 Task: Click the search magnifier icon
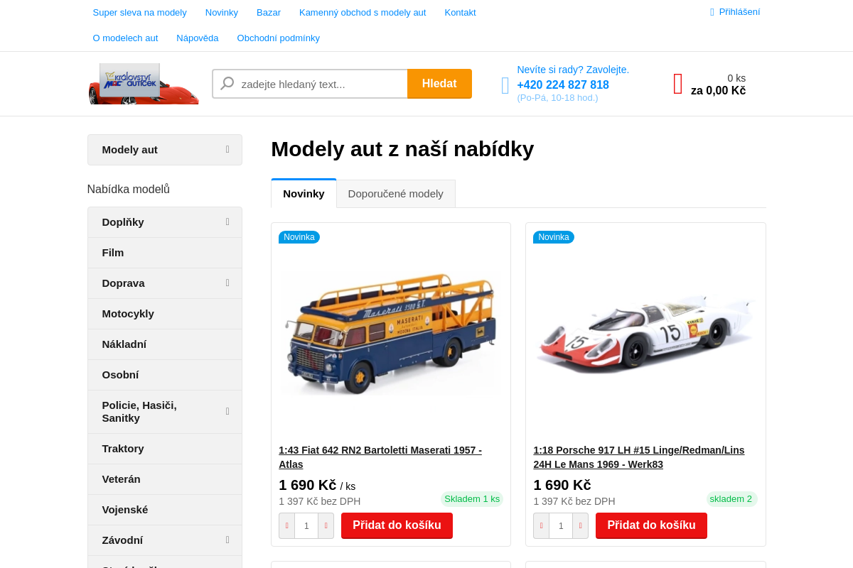point(227,84)
